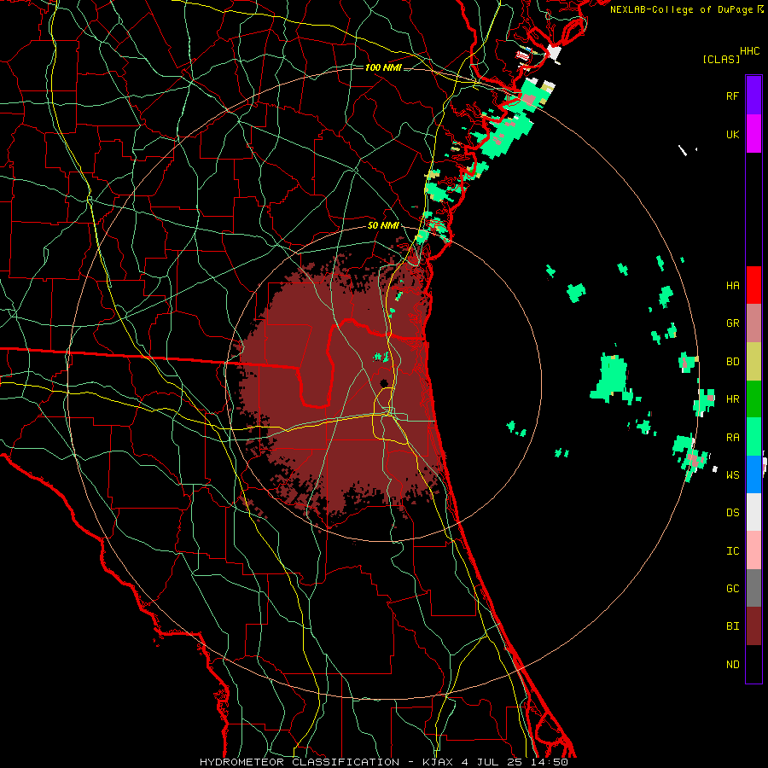Click the GC gray legend swatch
This screenshot has width=768, height=768.
pos(753,588)
